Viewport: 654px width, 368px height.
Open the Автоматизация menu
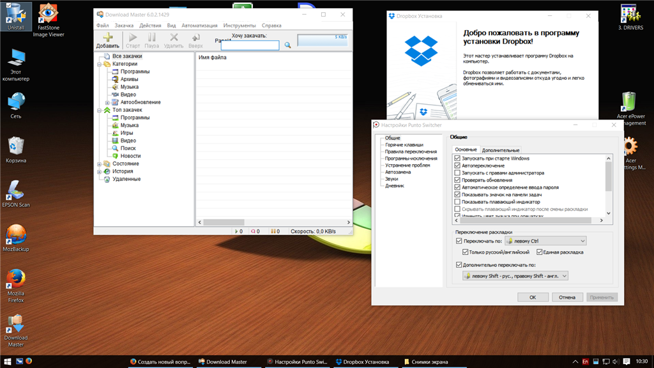click(x=199, y=26)
